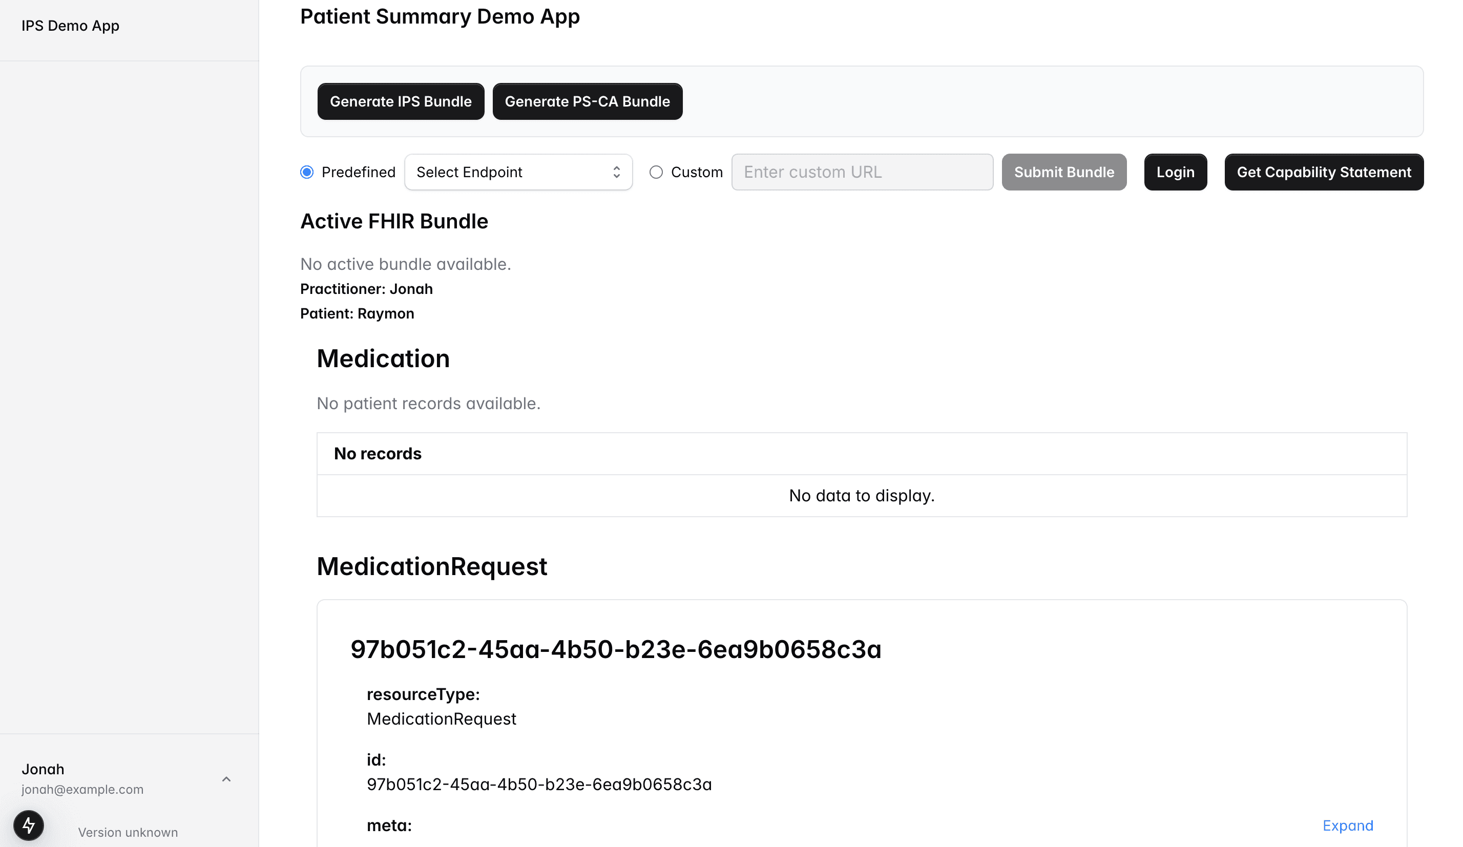
Task: Click the Submit Bundle button
Action: tap(1063, 173)
